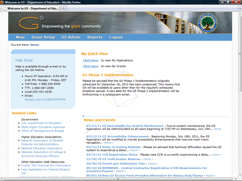Open the Grant Setup menu

(x=43, y=37)
